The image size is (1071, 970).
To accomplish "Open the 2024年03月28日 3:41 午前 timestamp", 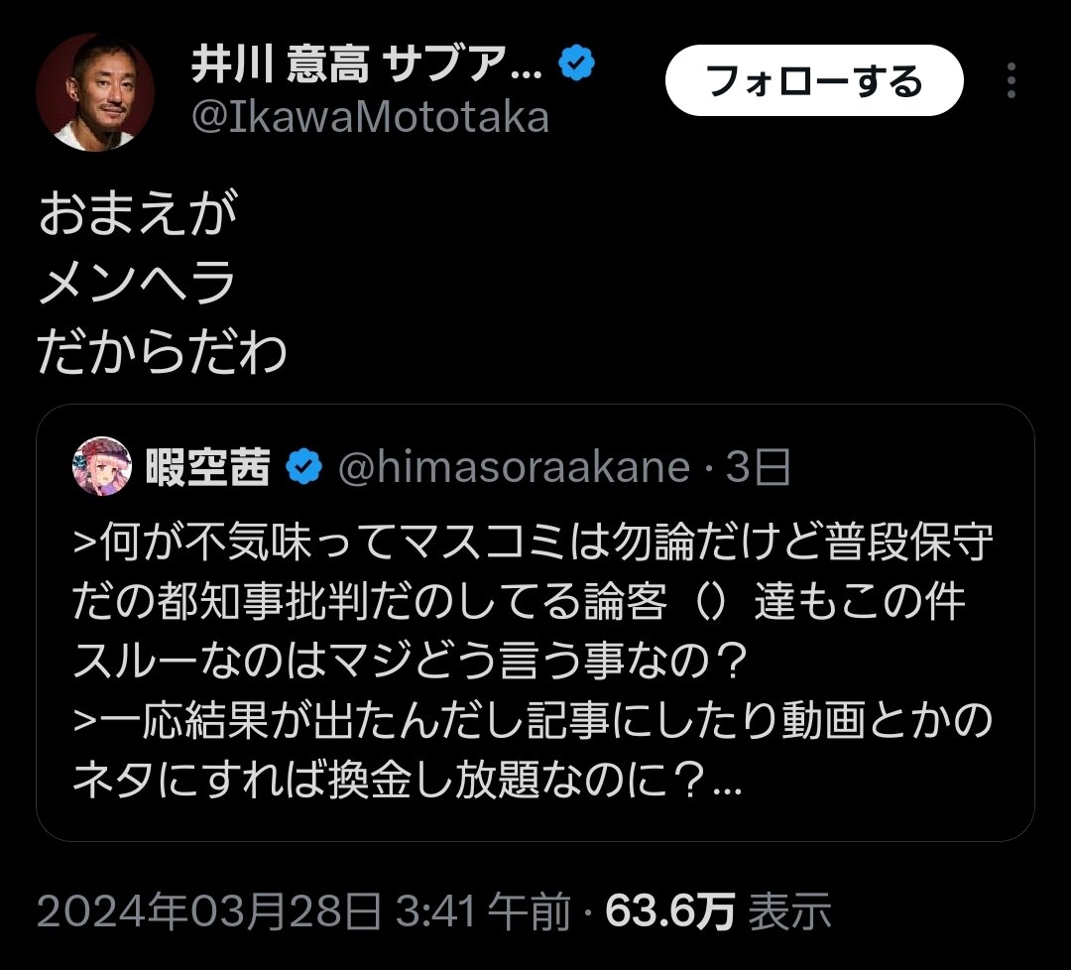I will (303, 911).
